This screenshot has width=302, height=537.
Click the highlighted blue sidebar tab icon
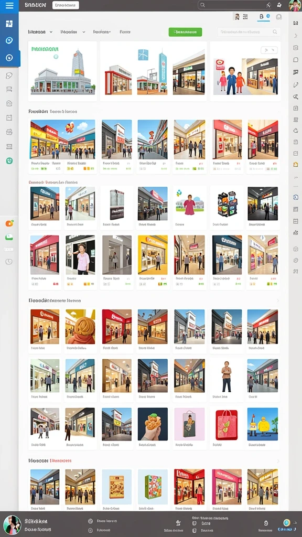(9, 58)
